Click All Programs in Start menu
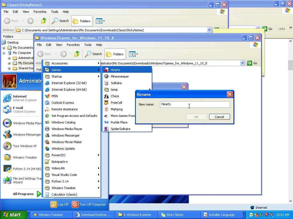The height and width of the screenshot is (219, 293). pos(27,194)
